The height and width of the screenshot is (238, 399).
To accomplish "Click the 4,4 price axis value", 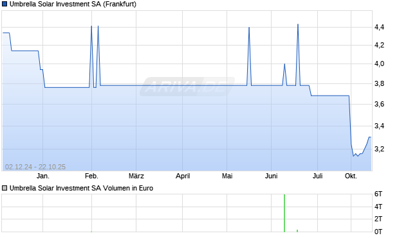I will coord(379,28).
